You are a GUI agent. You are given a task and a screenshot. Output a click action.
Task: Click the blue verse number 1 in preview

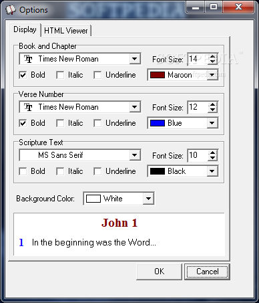[21, 242]
